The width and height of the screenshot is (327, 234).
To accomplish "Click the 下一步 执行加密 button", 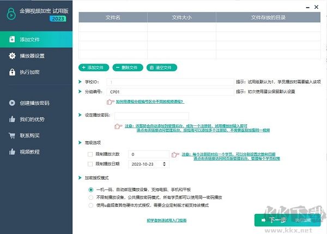I will [x=287, y=220].
